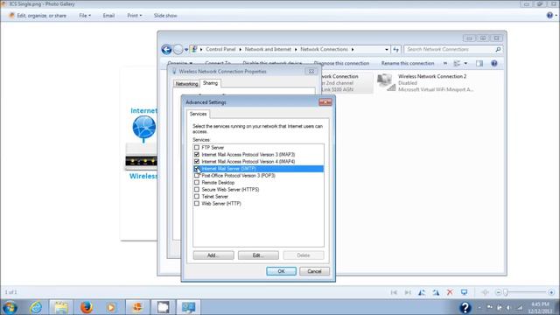Image resolution: width=560 pixels, height=315 pixels.
Task: Click the Forward arrow in Network Connections window
Action: 178,49
